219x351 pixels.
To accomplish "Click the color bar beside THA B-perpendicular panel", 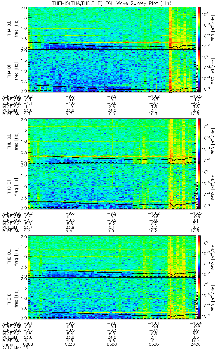I will [x=200, y=28].
